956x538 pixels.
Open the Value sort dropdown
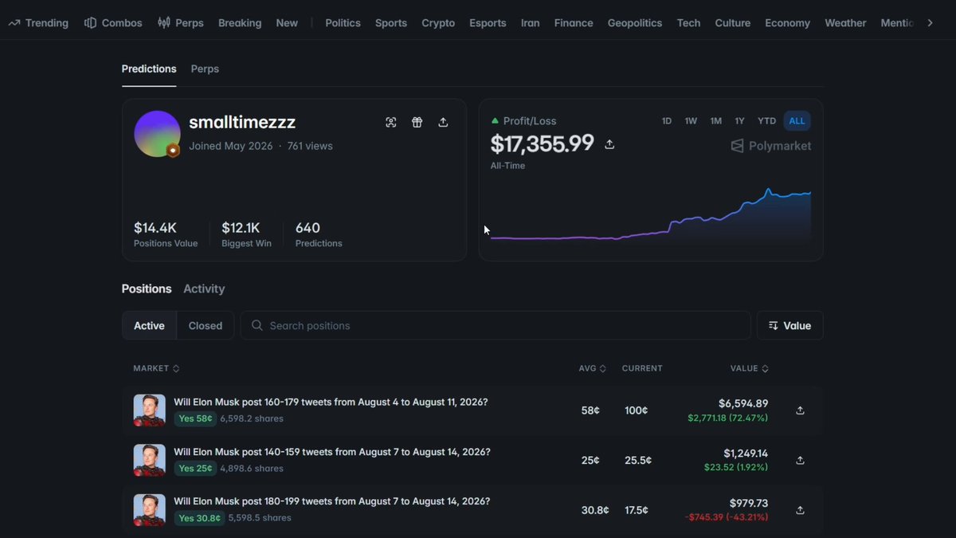[x=789, y=325]
